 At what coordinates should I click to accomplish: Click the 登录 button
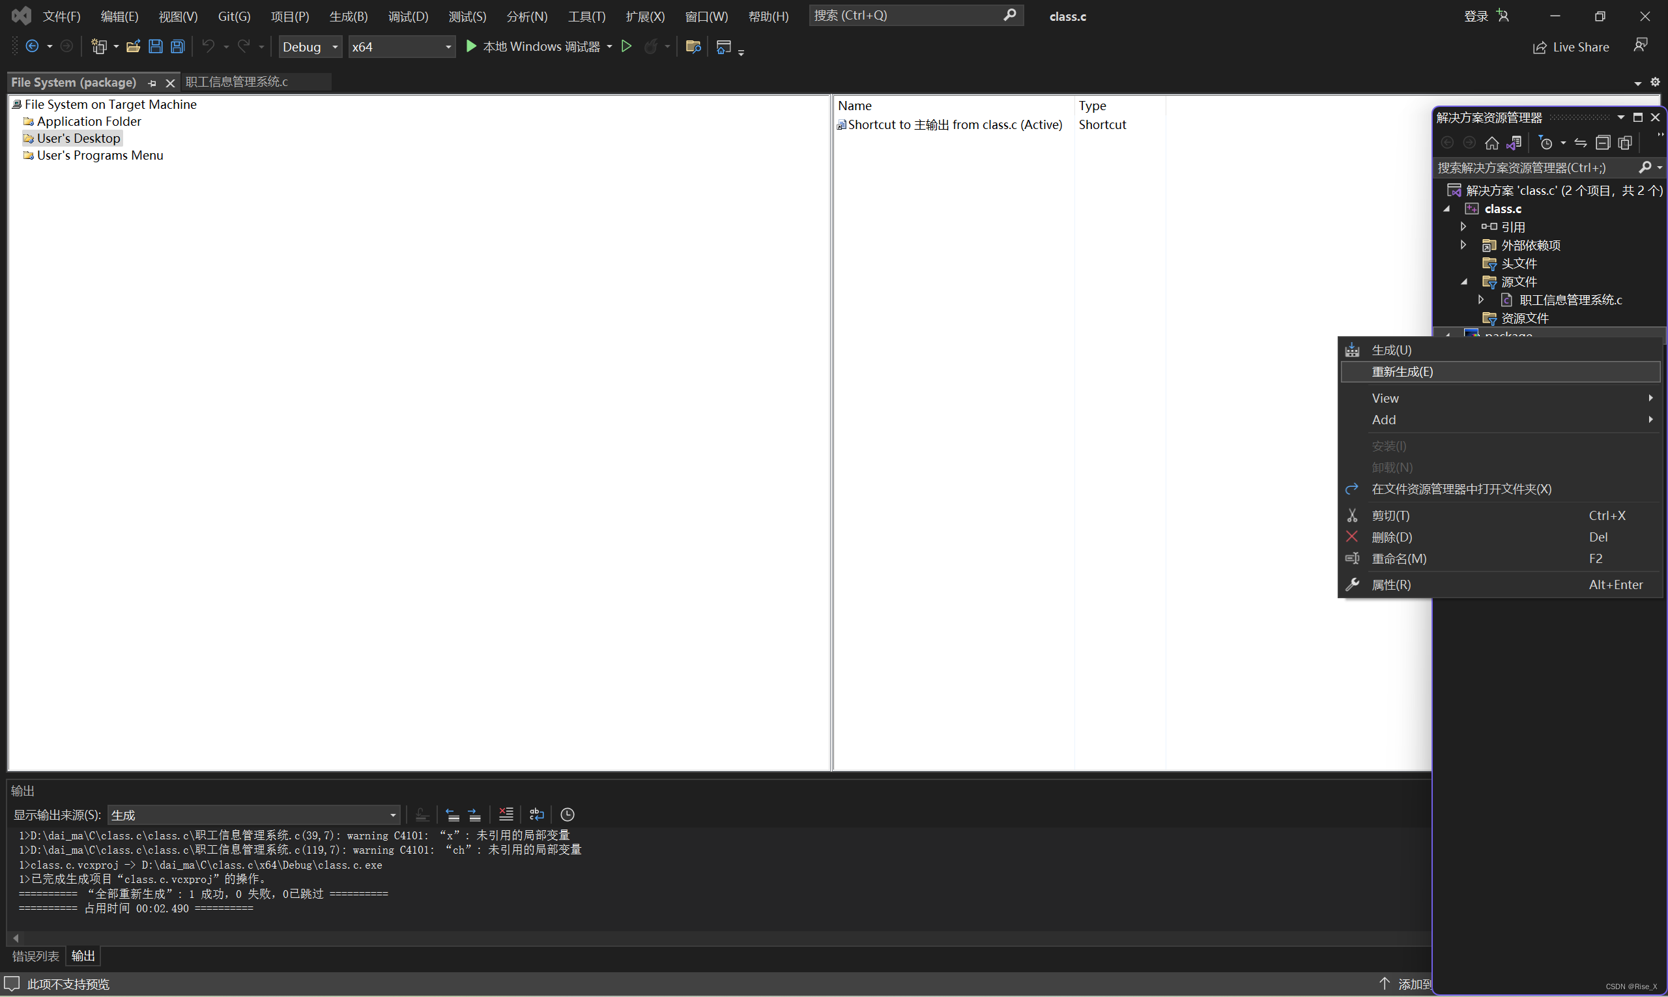coord(1475,16)
